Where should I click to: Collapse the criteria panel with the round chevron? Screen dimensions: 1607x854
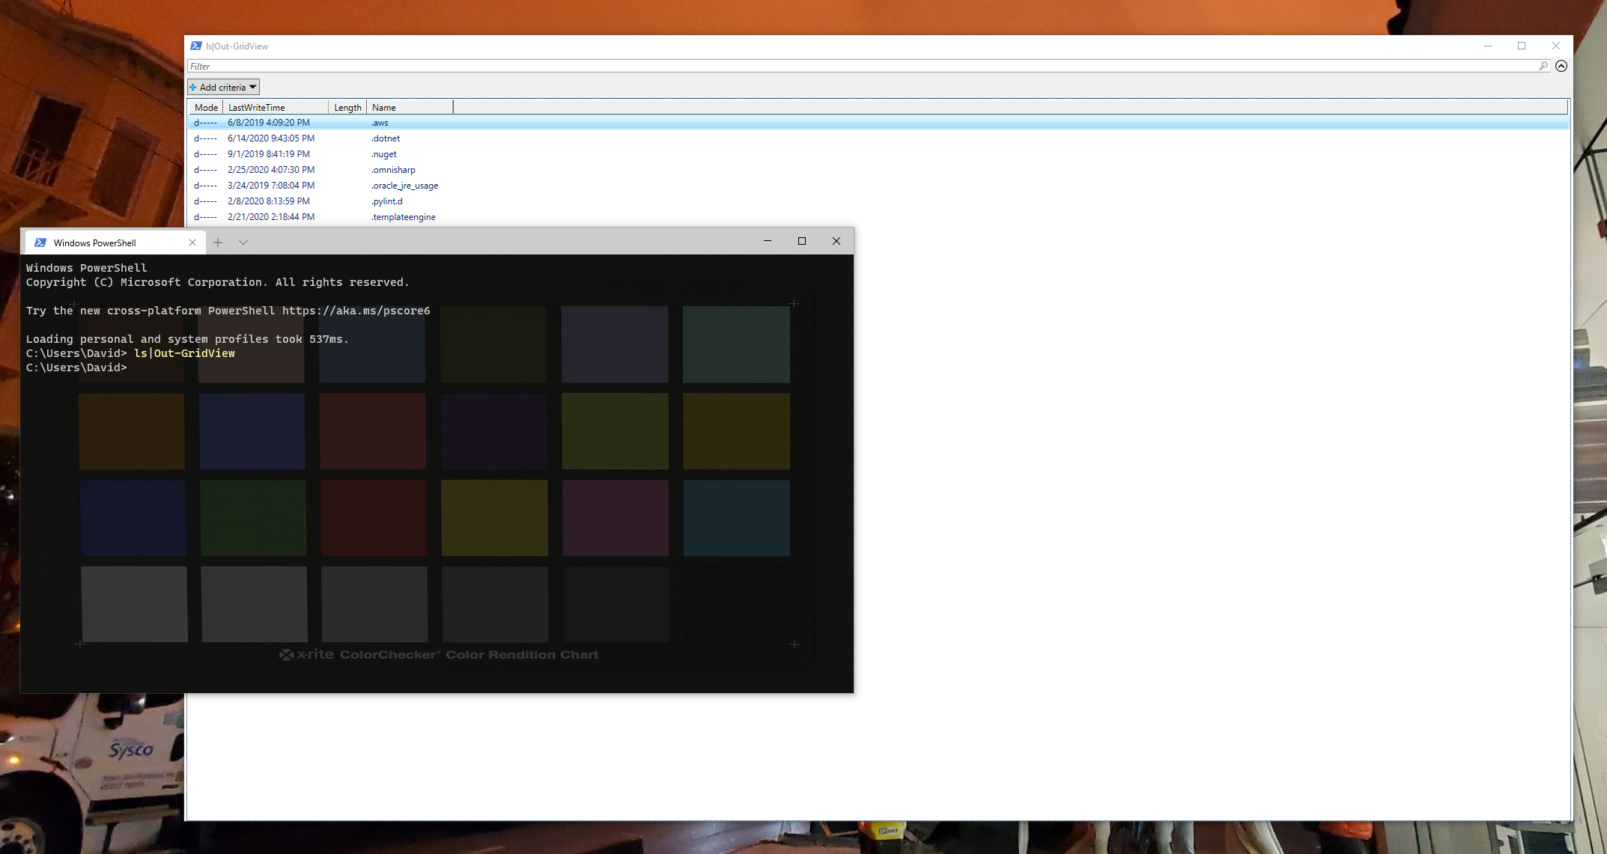click(1561, 67)
